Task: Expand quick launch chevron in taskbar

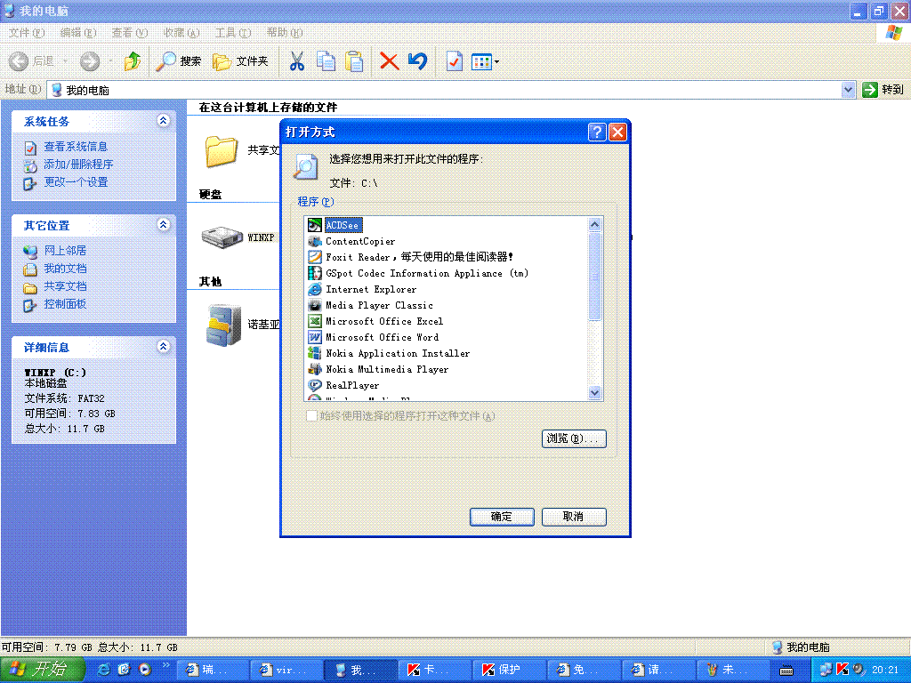Action: (165, 665)
